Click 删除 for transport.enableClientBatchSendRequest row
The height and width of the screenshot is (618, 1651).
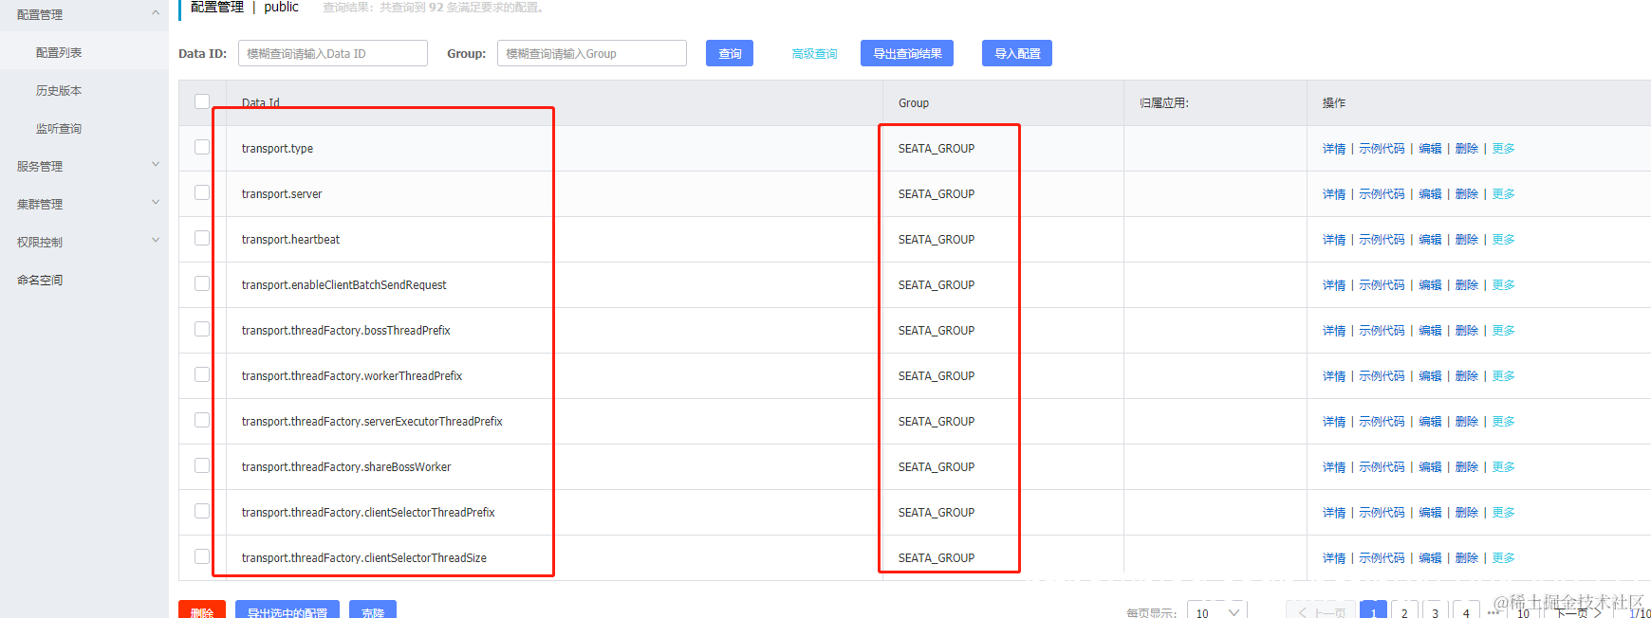(x=1467, y=285)
